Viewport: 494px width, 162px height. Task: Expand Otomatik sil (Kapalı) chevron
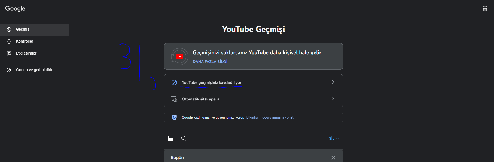(333, 99)
